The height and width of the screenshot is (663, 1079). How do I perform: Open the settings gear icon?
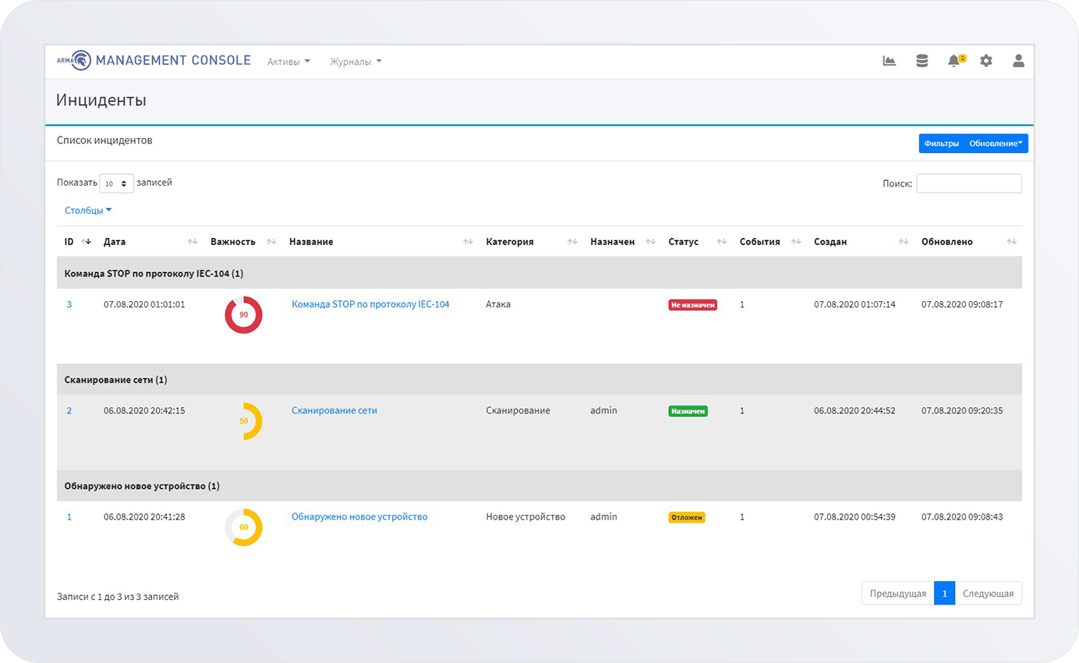(x=986, y=61)
